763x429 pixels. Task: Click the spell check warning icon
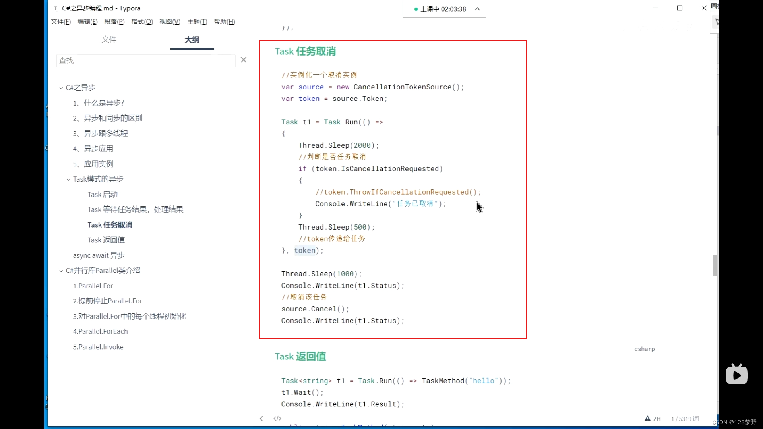point(647,419)
